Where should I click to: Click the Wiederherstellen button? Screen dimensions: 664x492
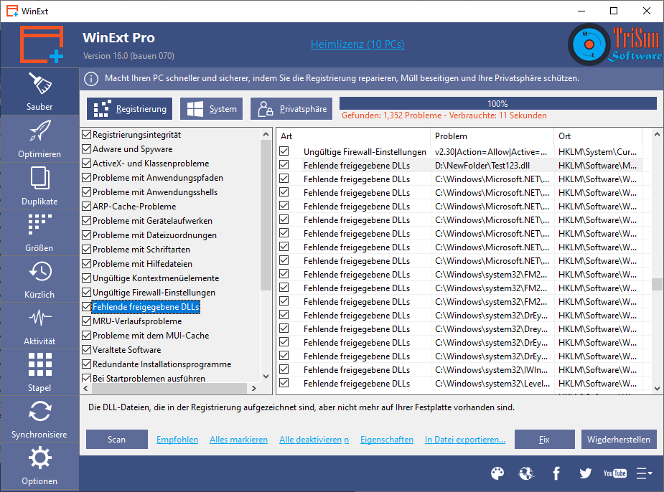coord(619,440)
